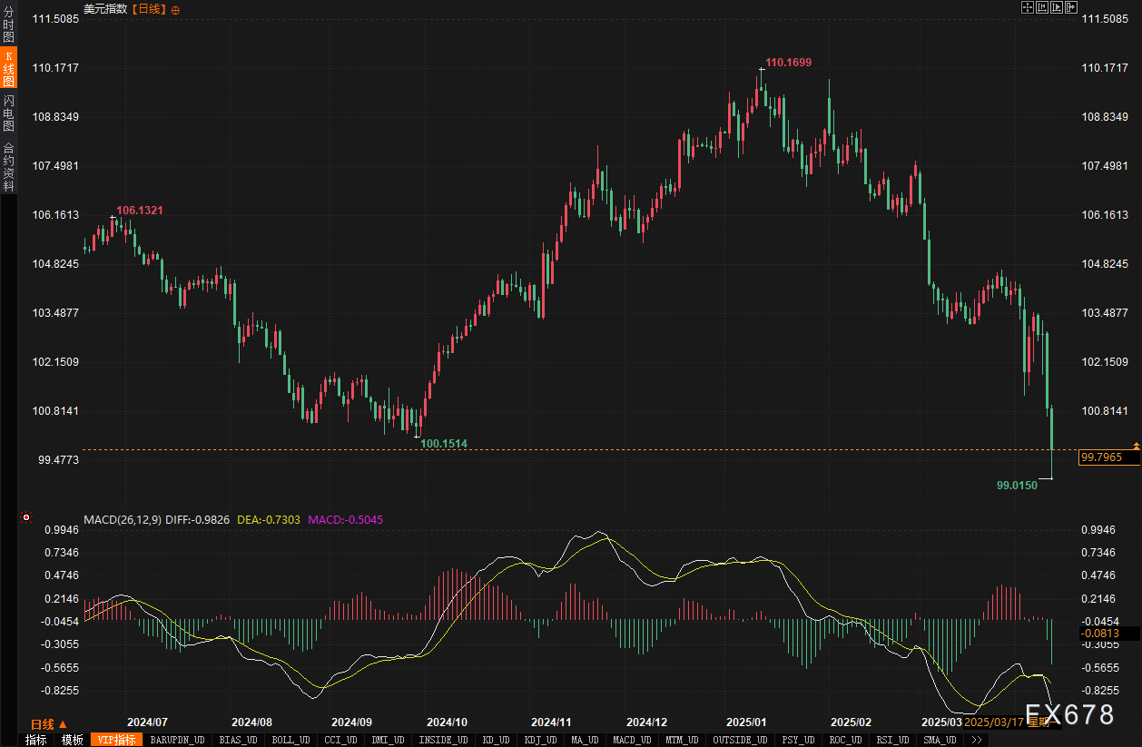This screenshot has height=747, width=1142.
Task: Select the VIP指标 tab
Action: pyautogui.click(x=116, y=740)
